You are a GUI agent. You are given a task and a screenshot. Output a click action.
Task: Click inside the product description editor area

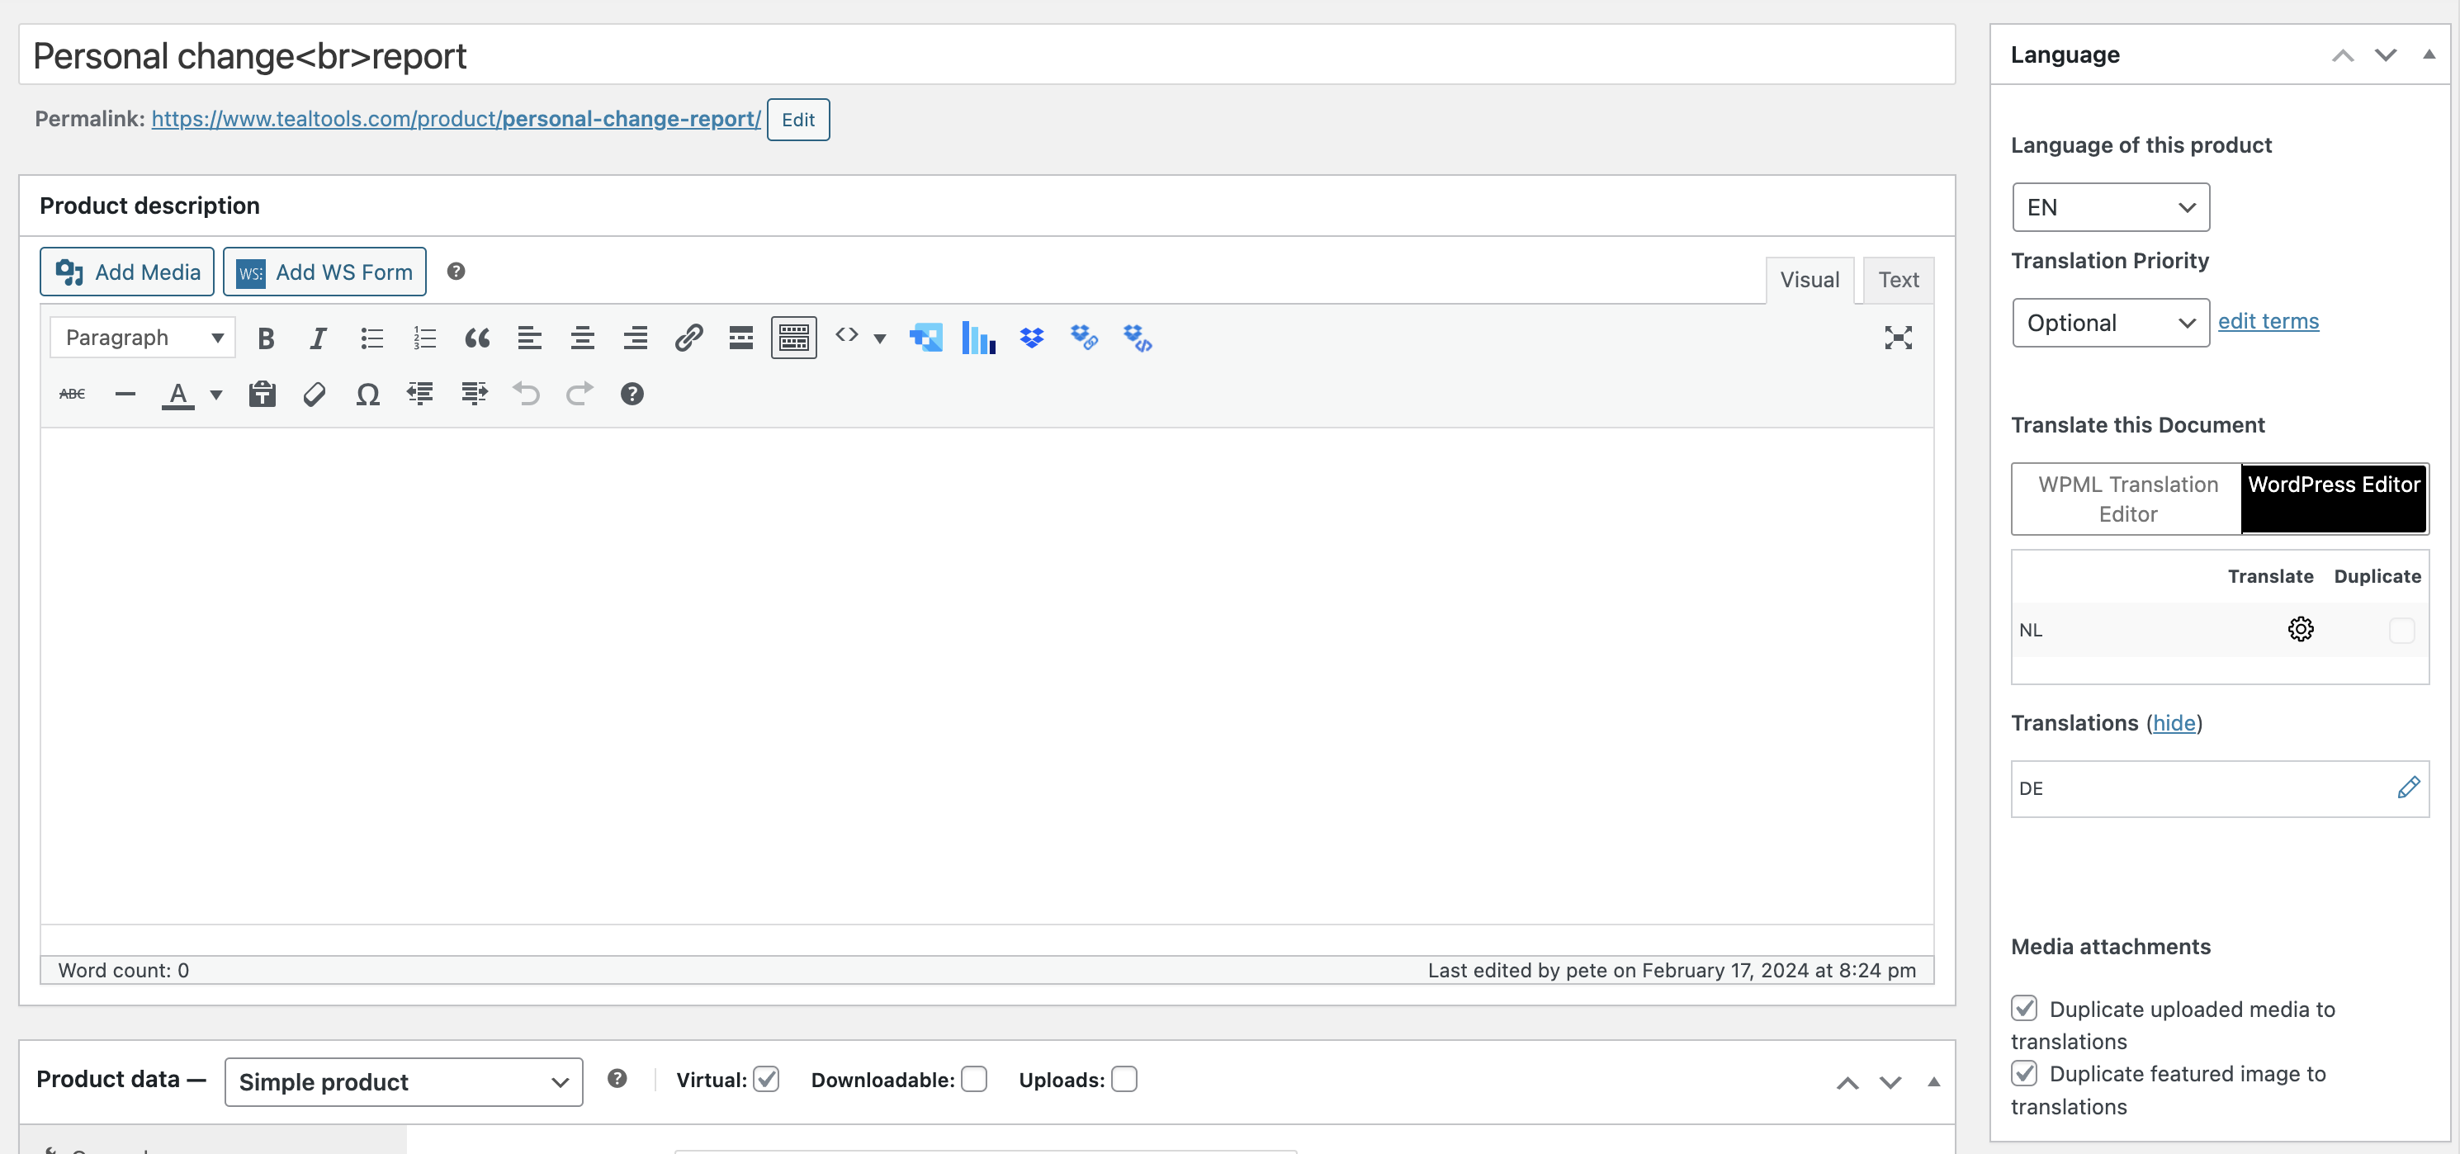986,676
